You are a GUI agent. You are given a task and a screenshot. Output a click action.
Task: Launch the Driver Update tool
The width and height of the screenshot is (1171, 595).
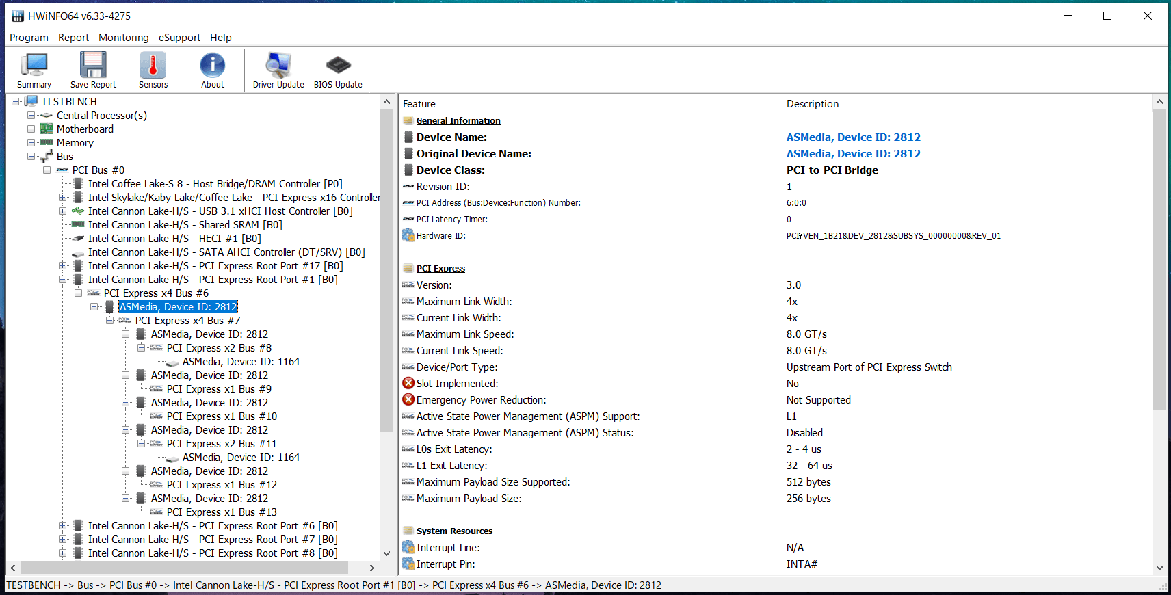278,70
